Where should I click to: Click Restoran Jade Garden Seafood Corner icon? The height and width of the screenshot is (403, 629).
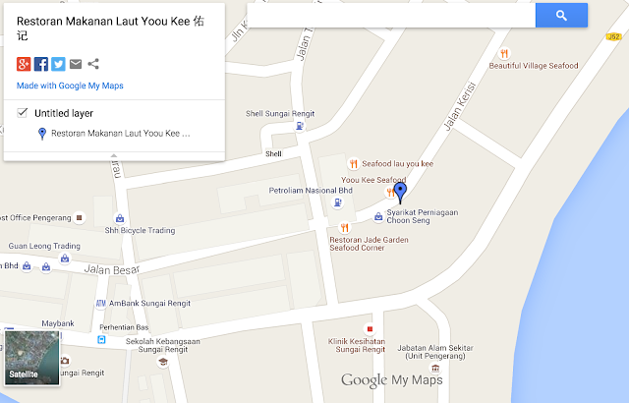click(x=344, y=228)
